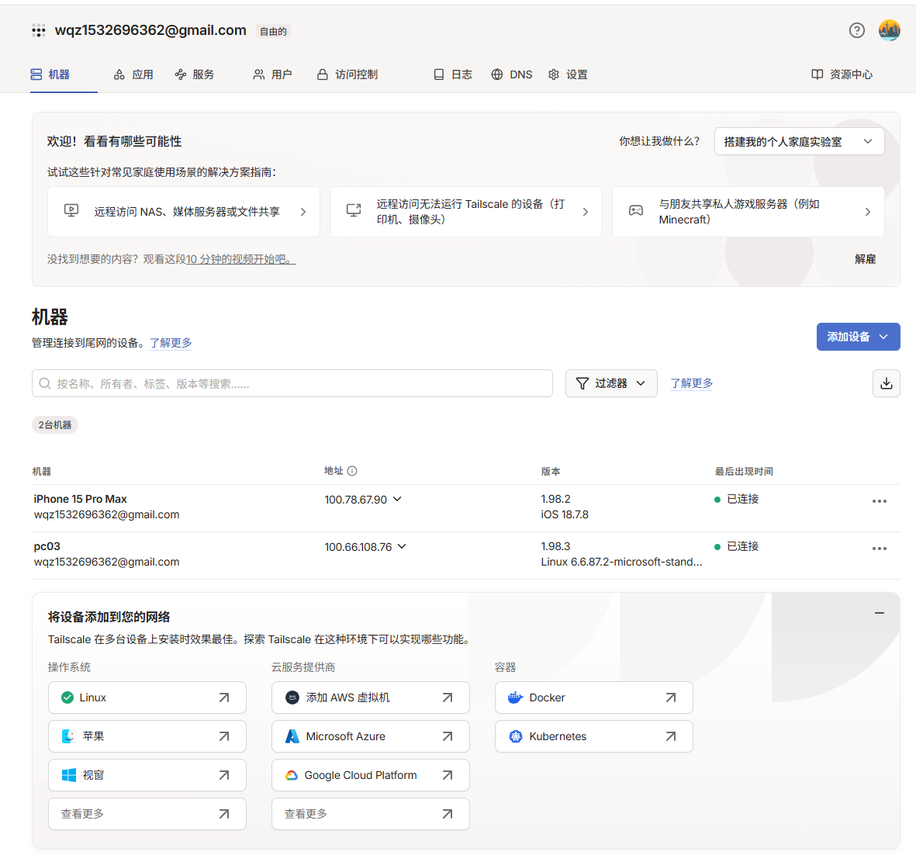
Task: Click the Linux green check icon
Action: tap(67, 697)
